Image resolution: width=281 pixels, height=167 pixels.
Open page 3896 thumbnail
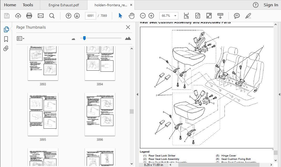click(x=100, y=114)
